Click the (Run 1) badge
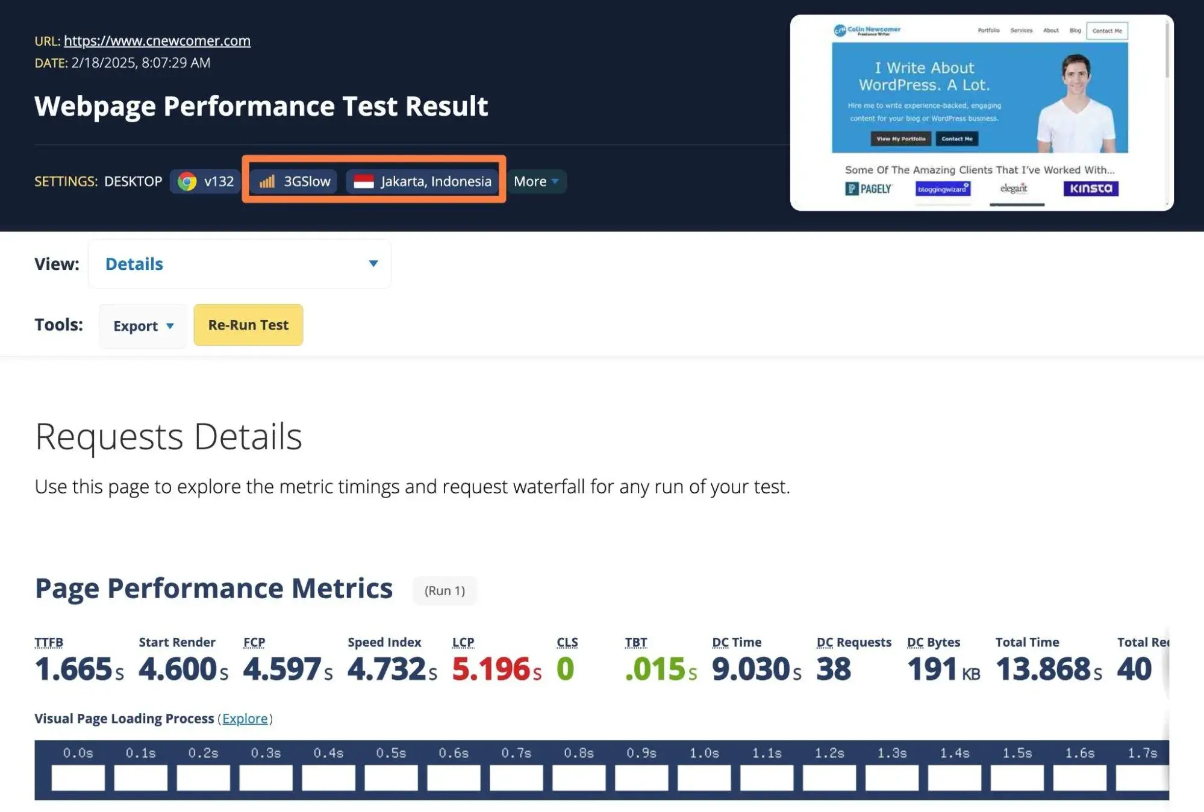The image size is (1204, 812). coord(444,590)
